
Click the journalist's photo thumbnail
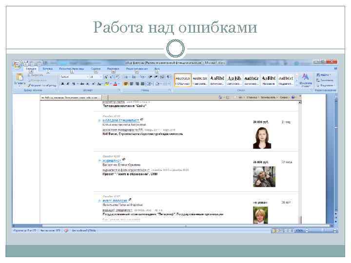pyautogui.click(x=264, y=176)
